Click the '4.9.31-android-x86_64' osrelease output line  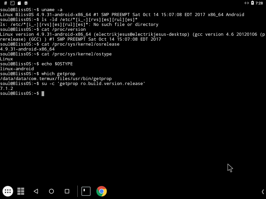(27, 49)
